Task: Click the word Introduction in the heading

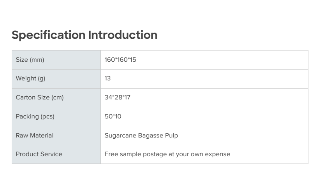Action: click(x=123, y=35)
